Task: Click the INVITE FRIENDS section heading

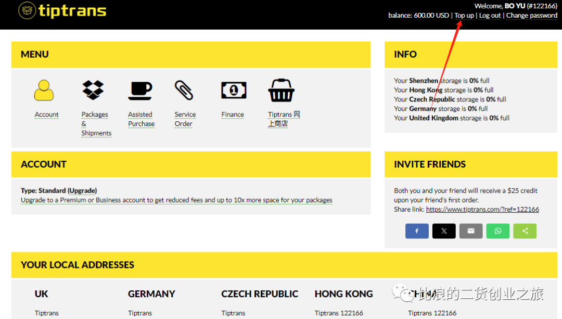Action: click(x=430, y=164)
